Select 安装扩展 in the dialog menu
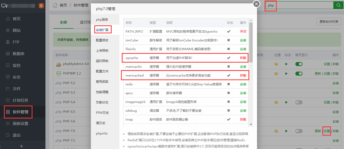Screen dimensions: 344x149 click(102, 30)
